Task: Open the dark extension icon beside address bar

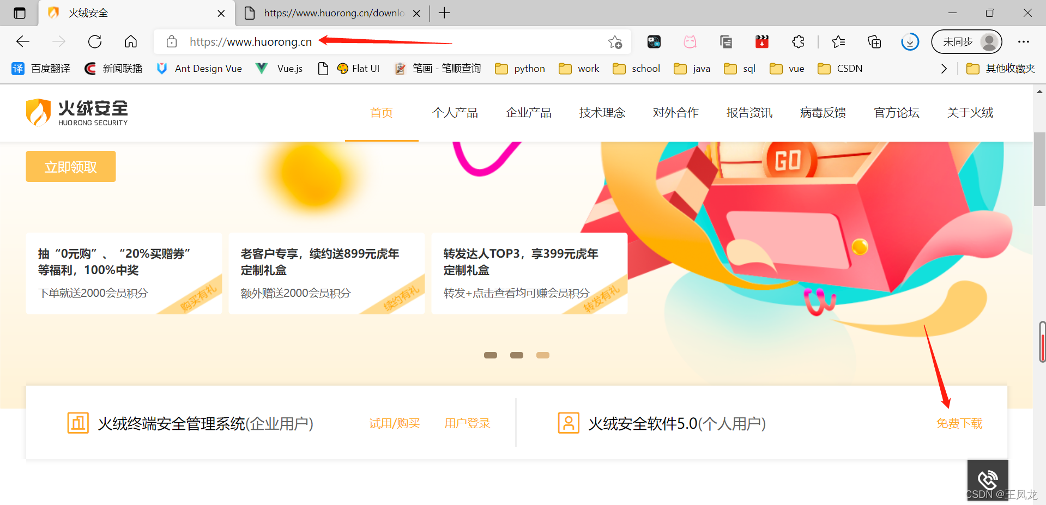Action: tap(654, 41)
